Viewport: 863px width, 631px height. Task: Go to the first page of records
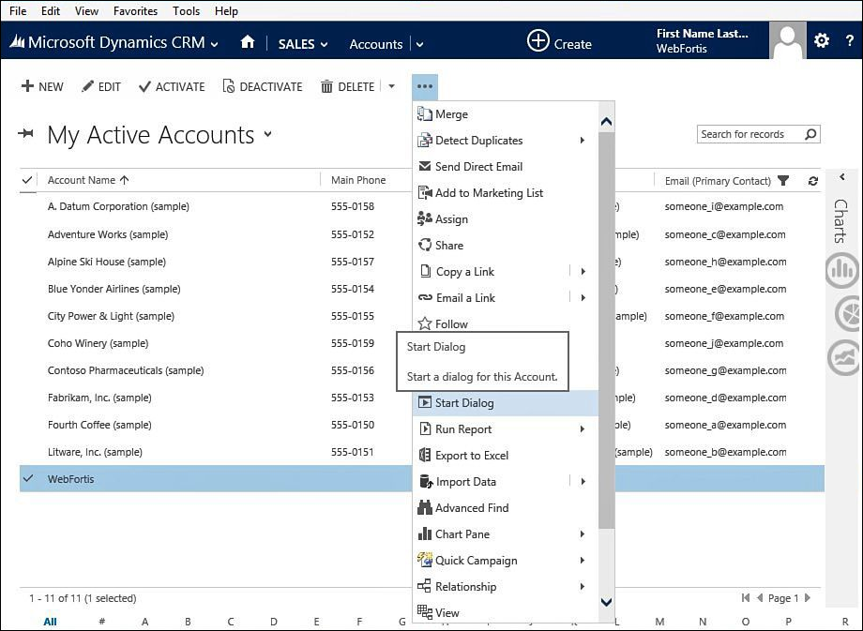pyautogui.click(x=745, y=598)
